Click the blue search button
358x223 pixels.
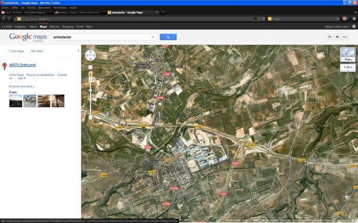click(x=168, y=37)
